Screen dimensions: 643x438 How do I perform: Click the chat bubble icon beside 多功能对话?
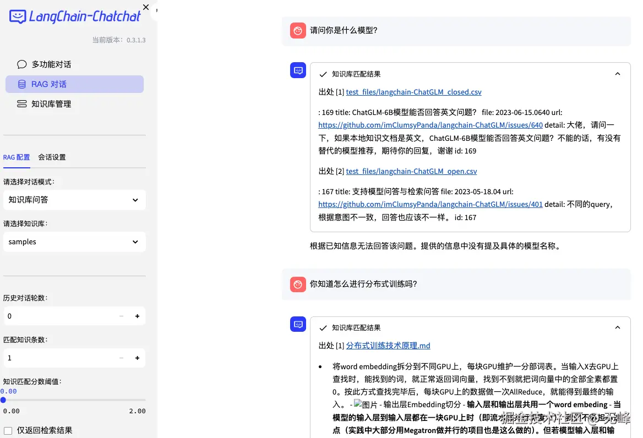click(21, 64)
